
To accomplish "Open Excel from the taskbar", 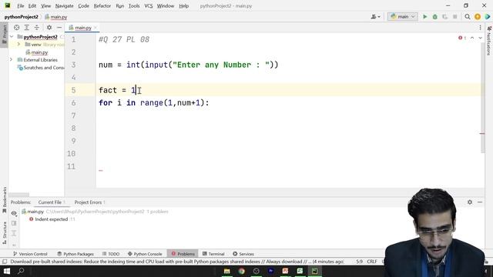I will click(300, 271).
